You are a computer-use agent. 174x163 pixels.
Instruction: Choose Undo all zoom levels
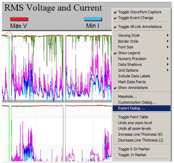click(x=141, y=129)
